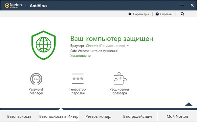Go to the Резерв. копир. tab
This screenshot has width=197, height=122.
coord(98,116)
